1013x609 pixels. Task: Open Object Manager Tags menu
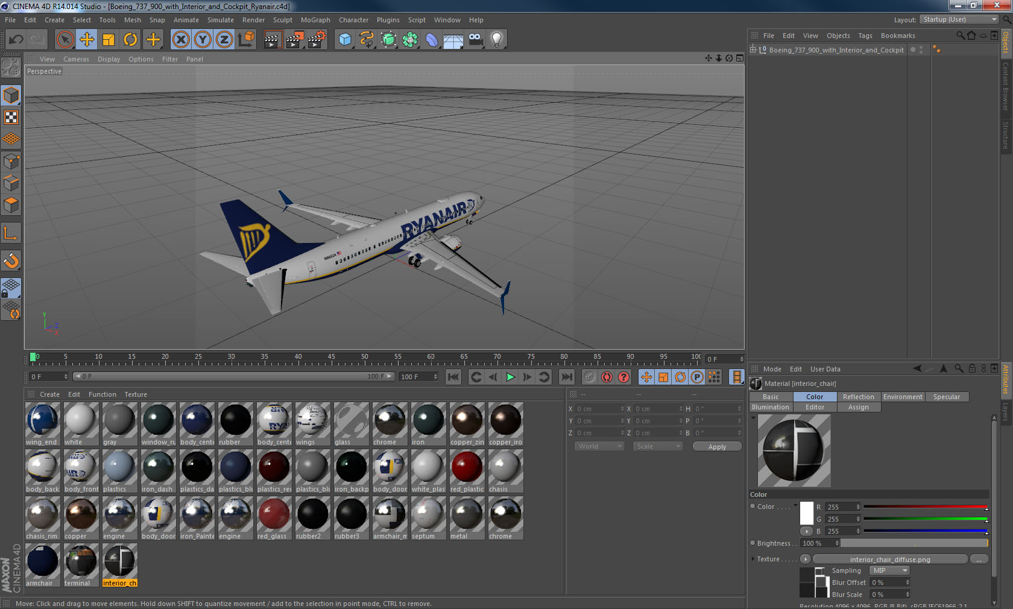(865, 36)
